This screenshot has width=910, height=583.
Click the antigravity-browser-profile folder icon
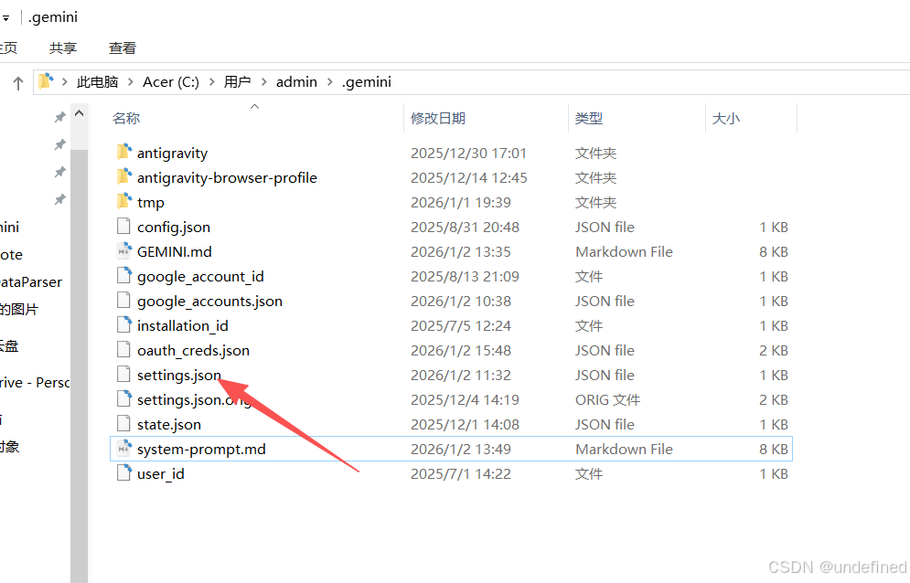123,176
